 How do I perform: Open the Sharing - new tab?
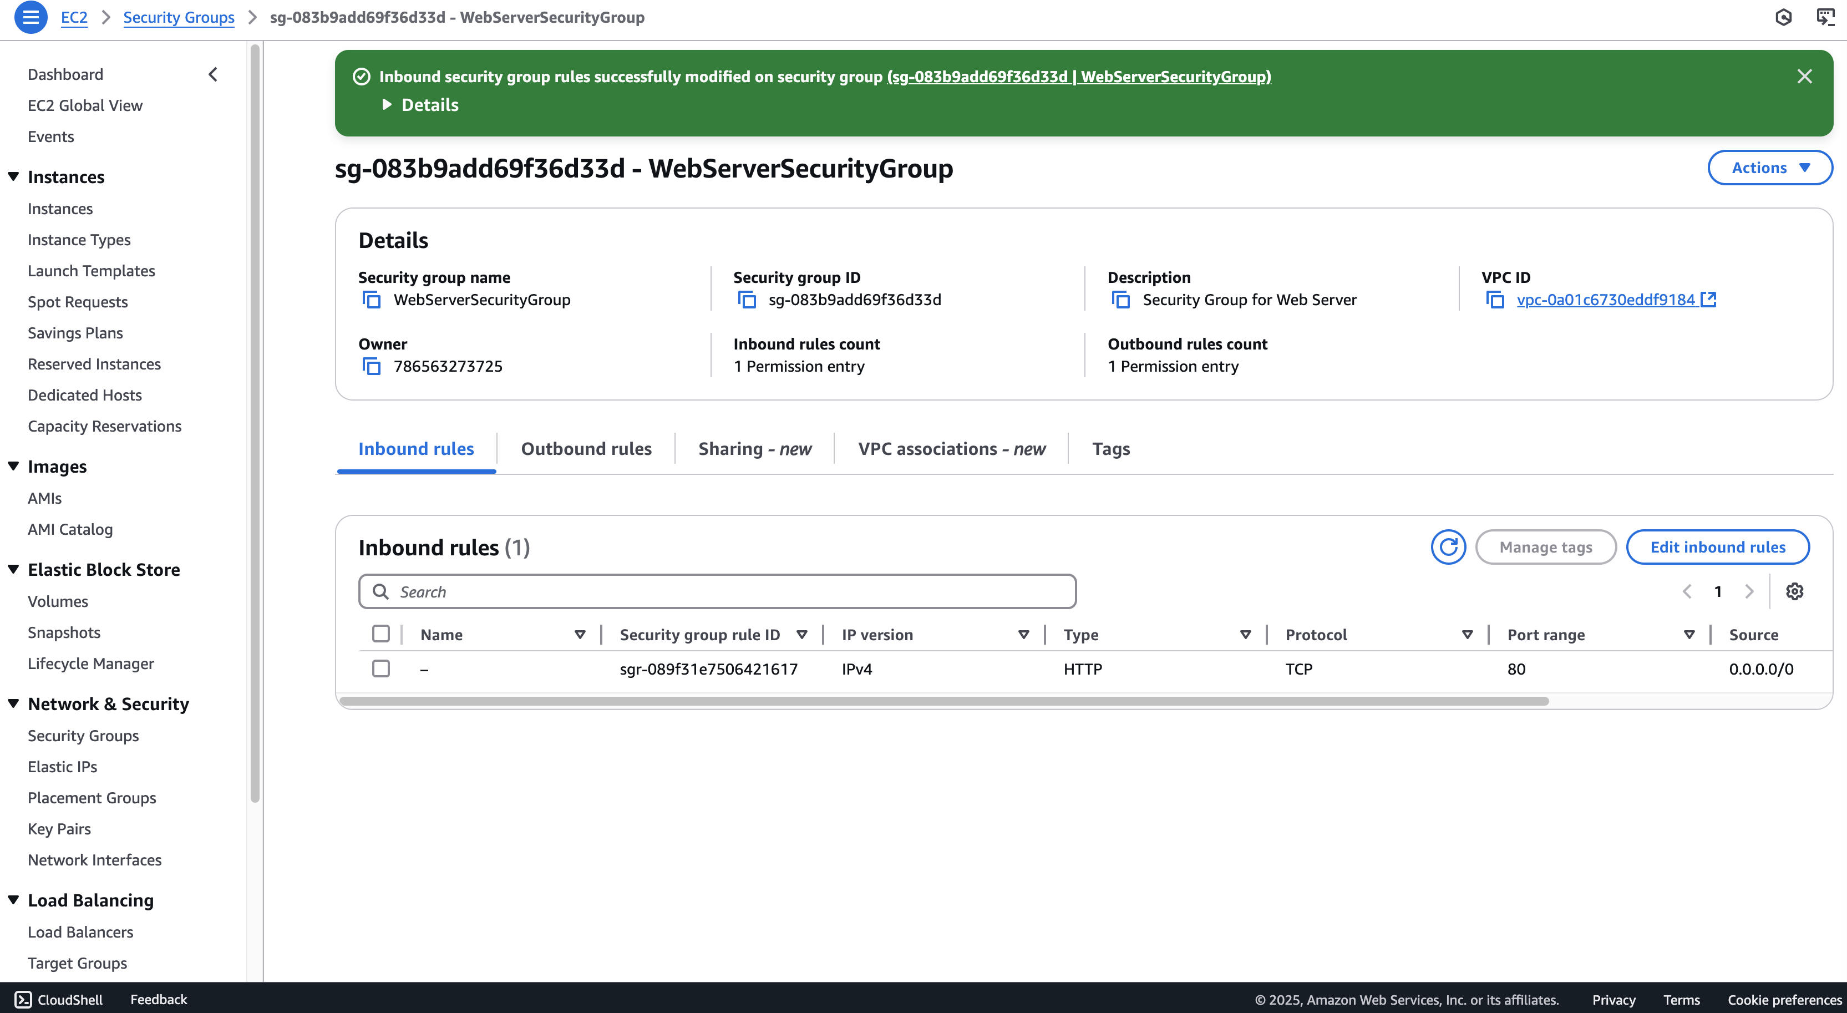click(x=754, y=449)
